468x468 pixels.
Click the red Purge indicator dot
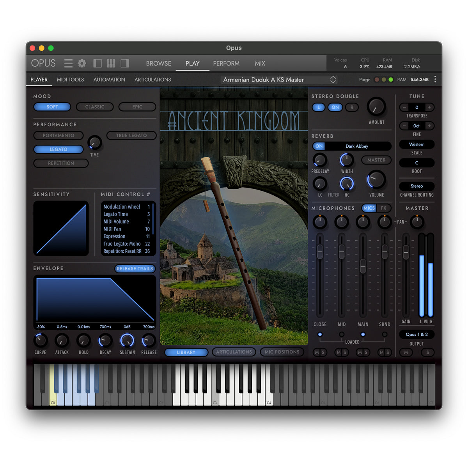click(x=377, y=80)
